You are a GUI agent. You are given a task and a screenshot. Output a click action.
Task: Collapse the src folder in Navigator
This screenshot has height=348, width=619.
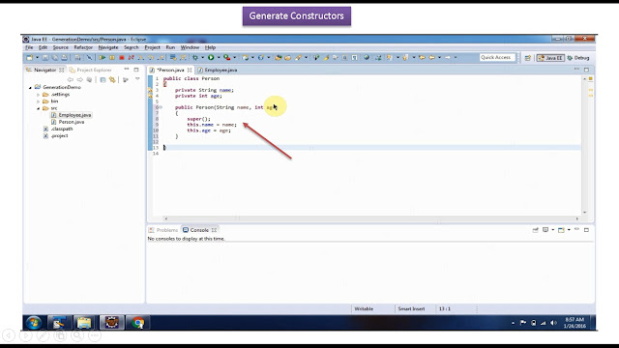coord(39,108)
